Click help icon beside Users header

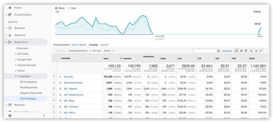tap(110, 58)
